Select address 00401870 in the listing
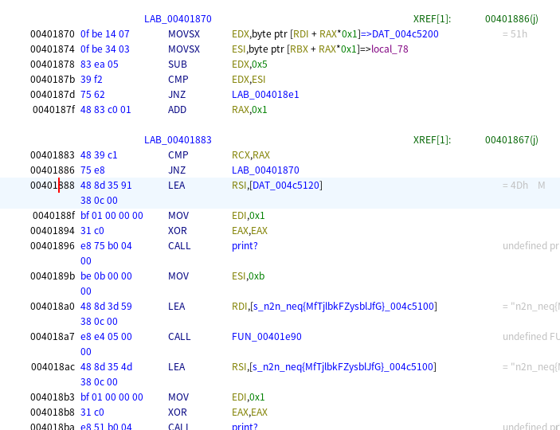Viewport: 560px width, 430px height. [53, 34]
